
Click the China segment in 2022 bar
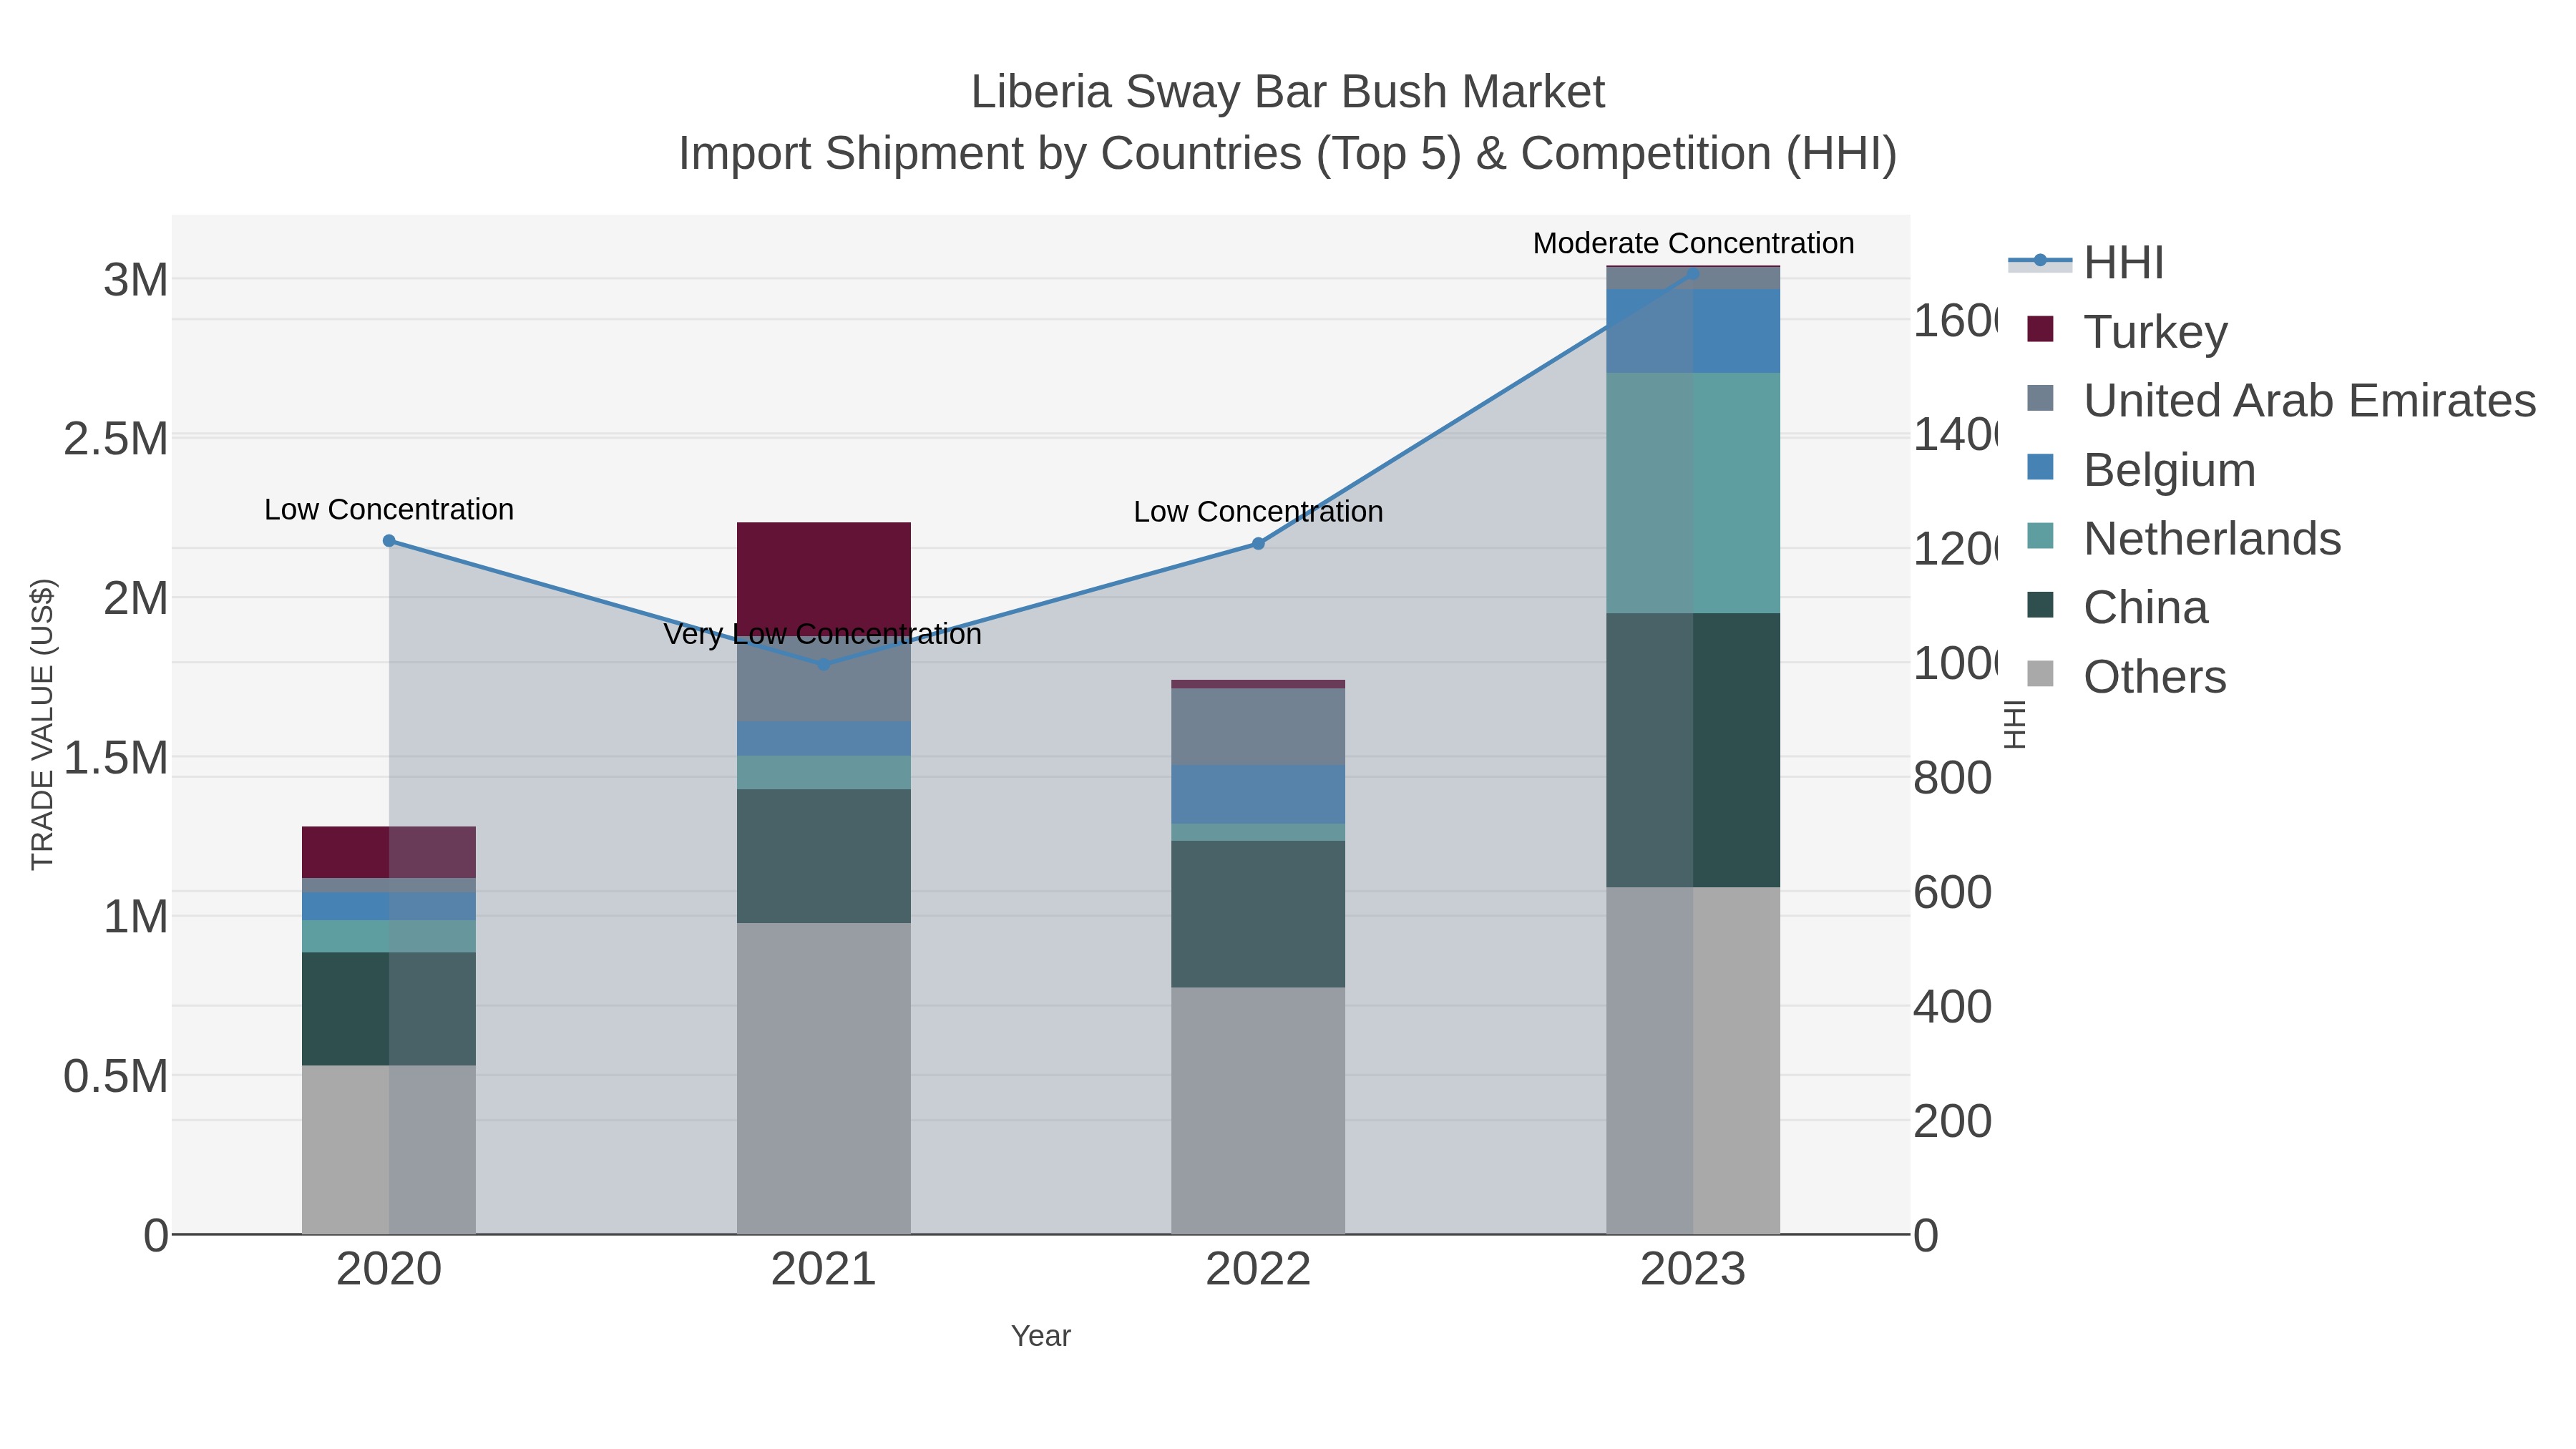click(x=1258, y=914)
